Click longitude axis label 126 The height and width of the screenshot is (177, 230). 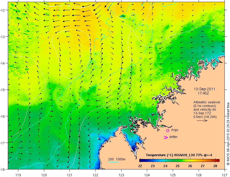(x=199, y=175)
